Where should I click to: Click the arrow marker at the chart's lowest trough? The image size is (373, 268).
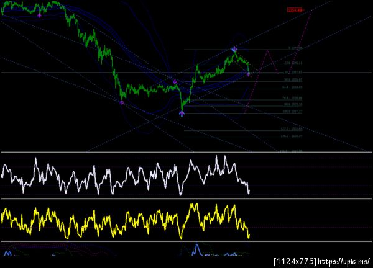coord(182,114)
